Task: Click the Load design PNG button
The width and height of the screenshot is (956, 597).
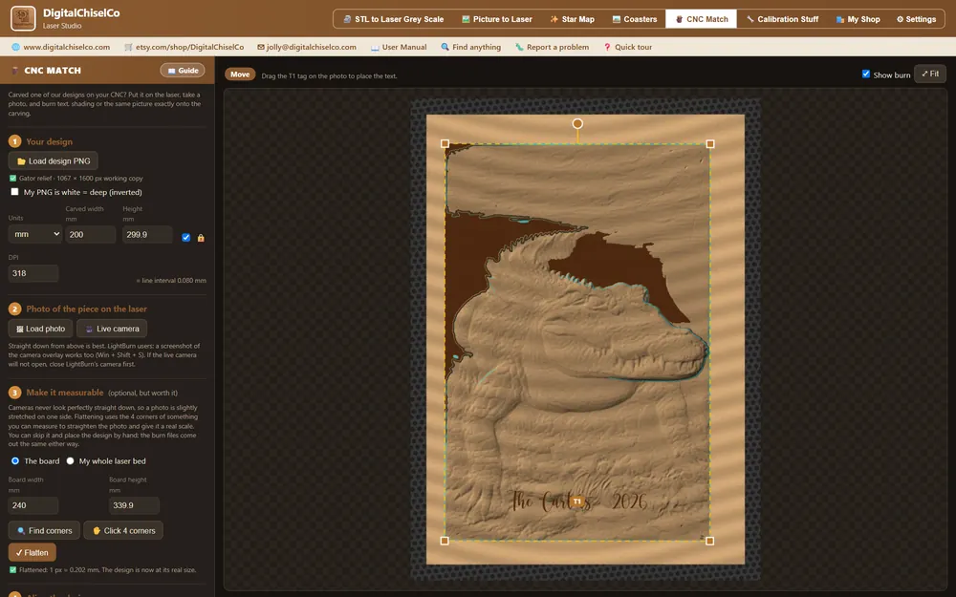Action: tap(53, 160)
